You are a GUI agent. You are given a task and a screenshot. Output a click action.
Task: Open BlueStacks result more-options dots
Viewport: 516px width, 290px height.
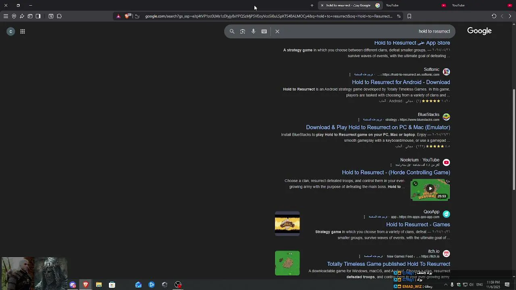click(359, 120)
